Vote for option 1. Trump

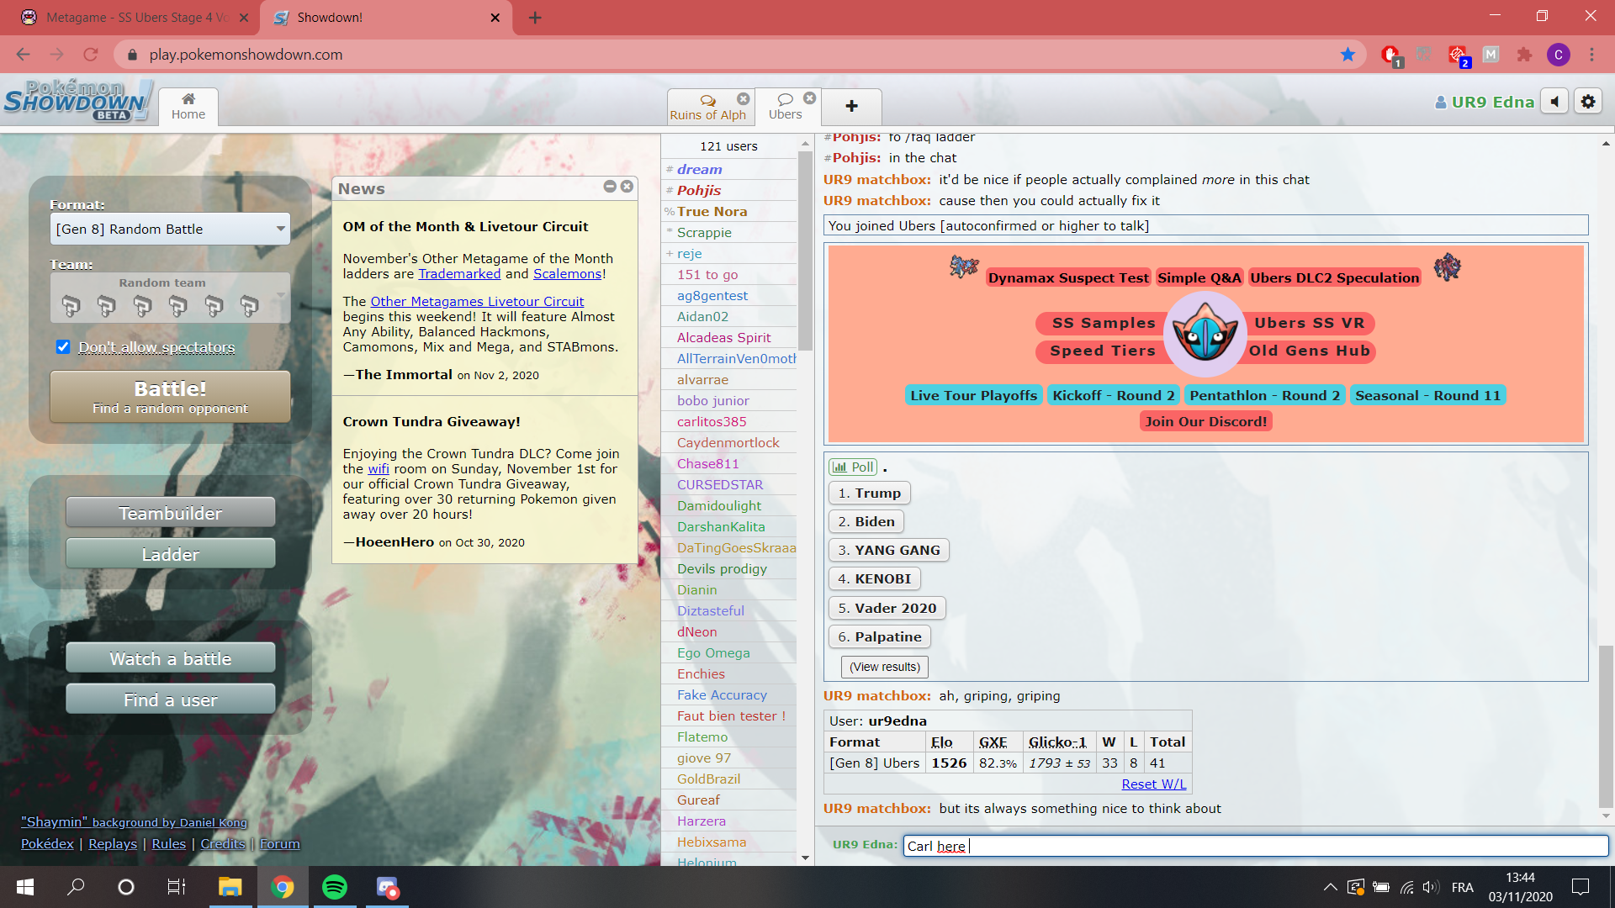(869, 494)
